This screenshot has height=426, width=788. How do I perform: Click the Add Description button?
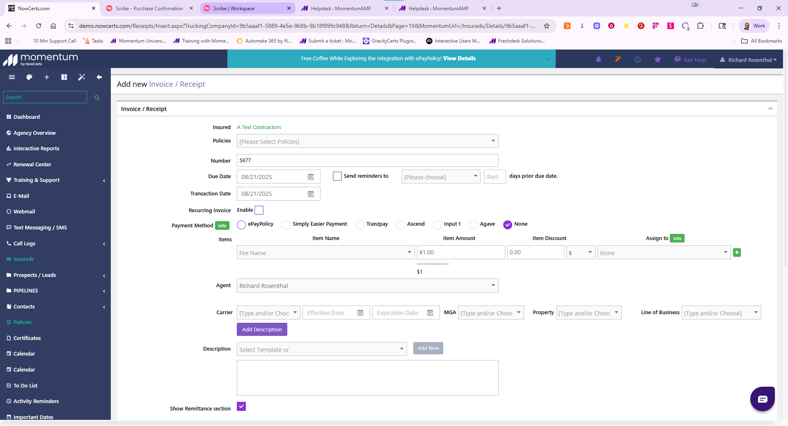[262, 329]
